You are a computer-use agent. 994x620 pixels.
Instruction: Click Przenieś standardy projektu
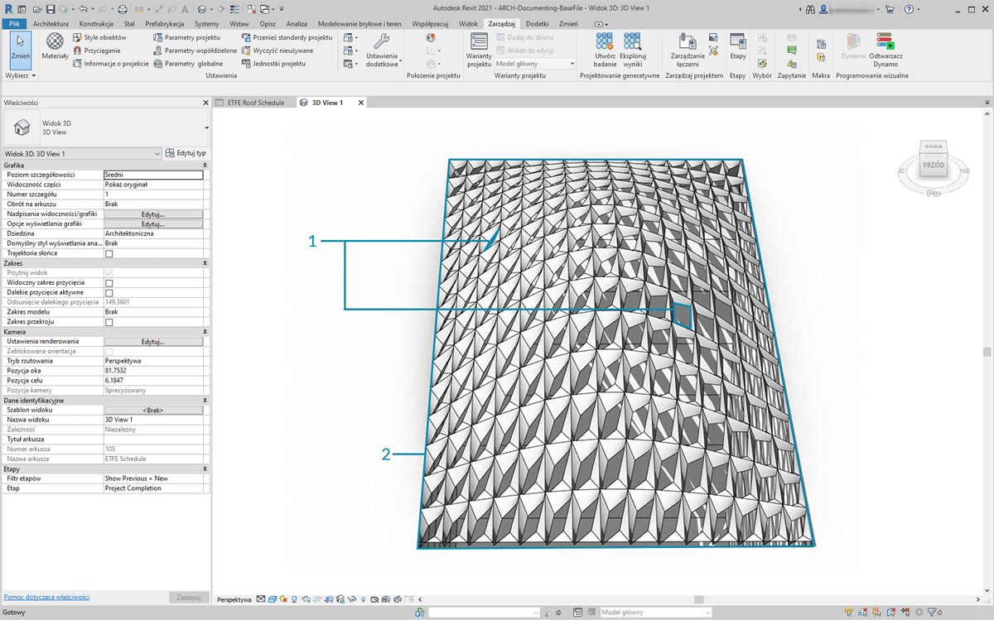coord(287,38)
